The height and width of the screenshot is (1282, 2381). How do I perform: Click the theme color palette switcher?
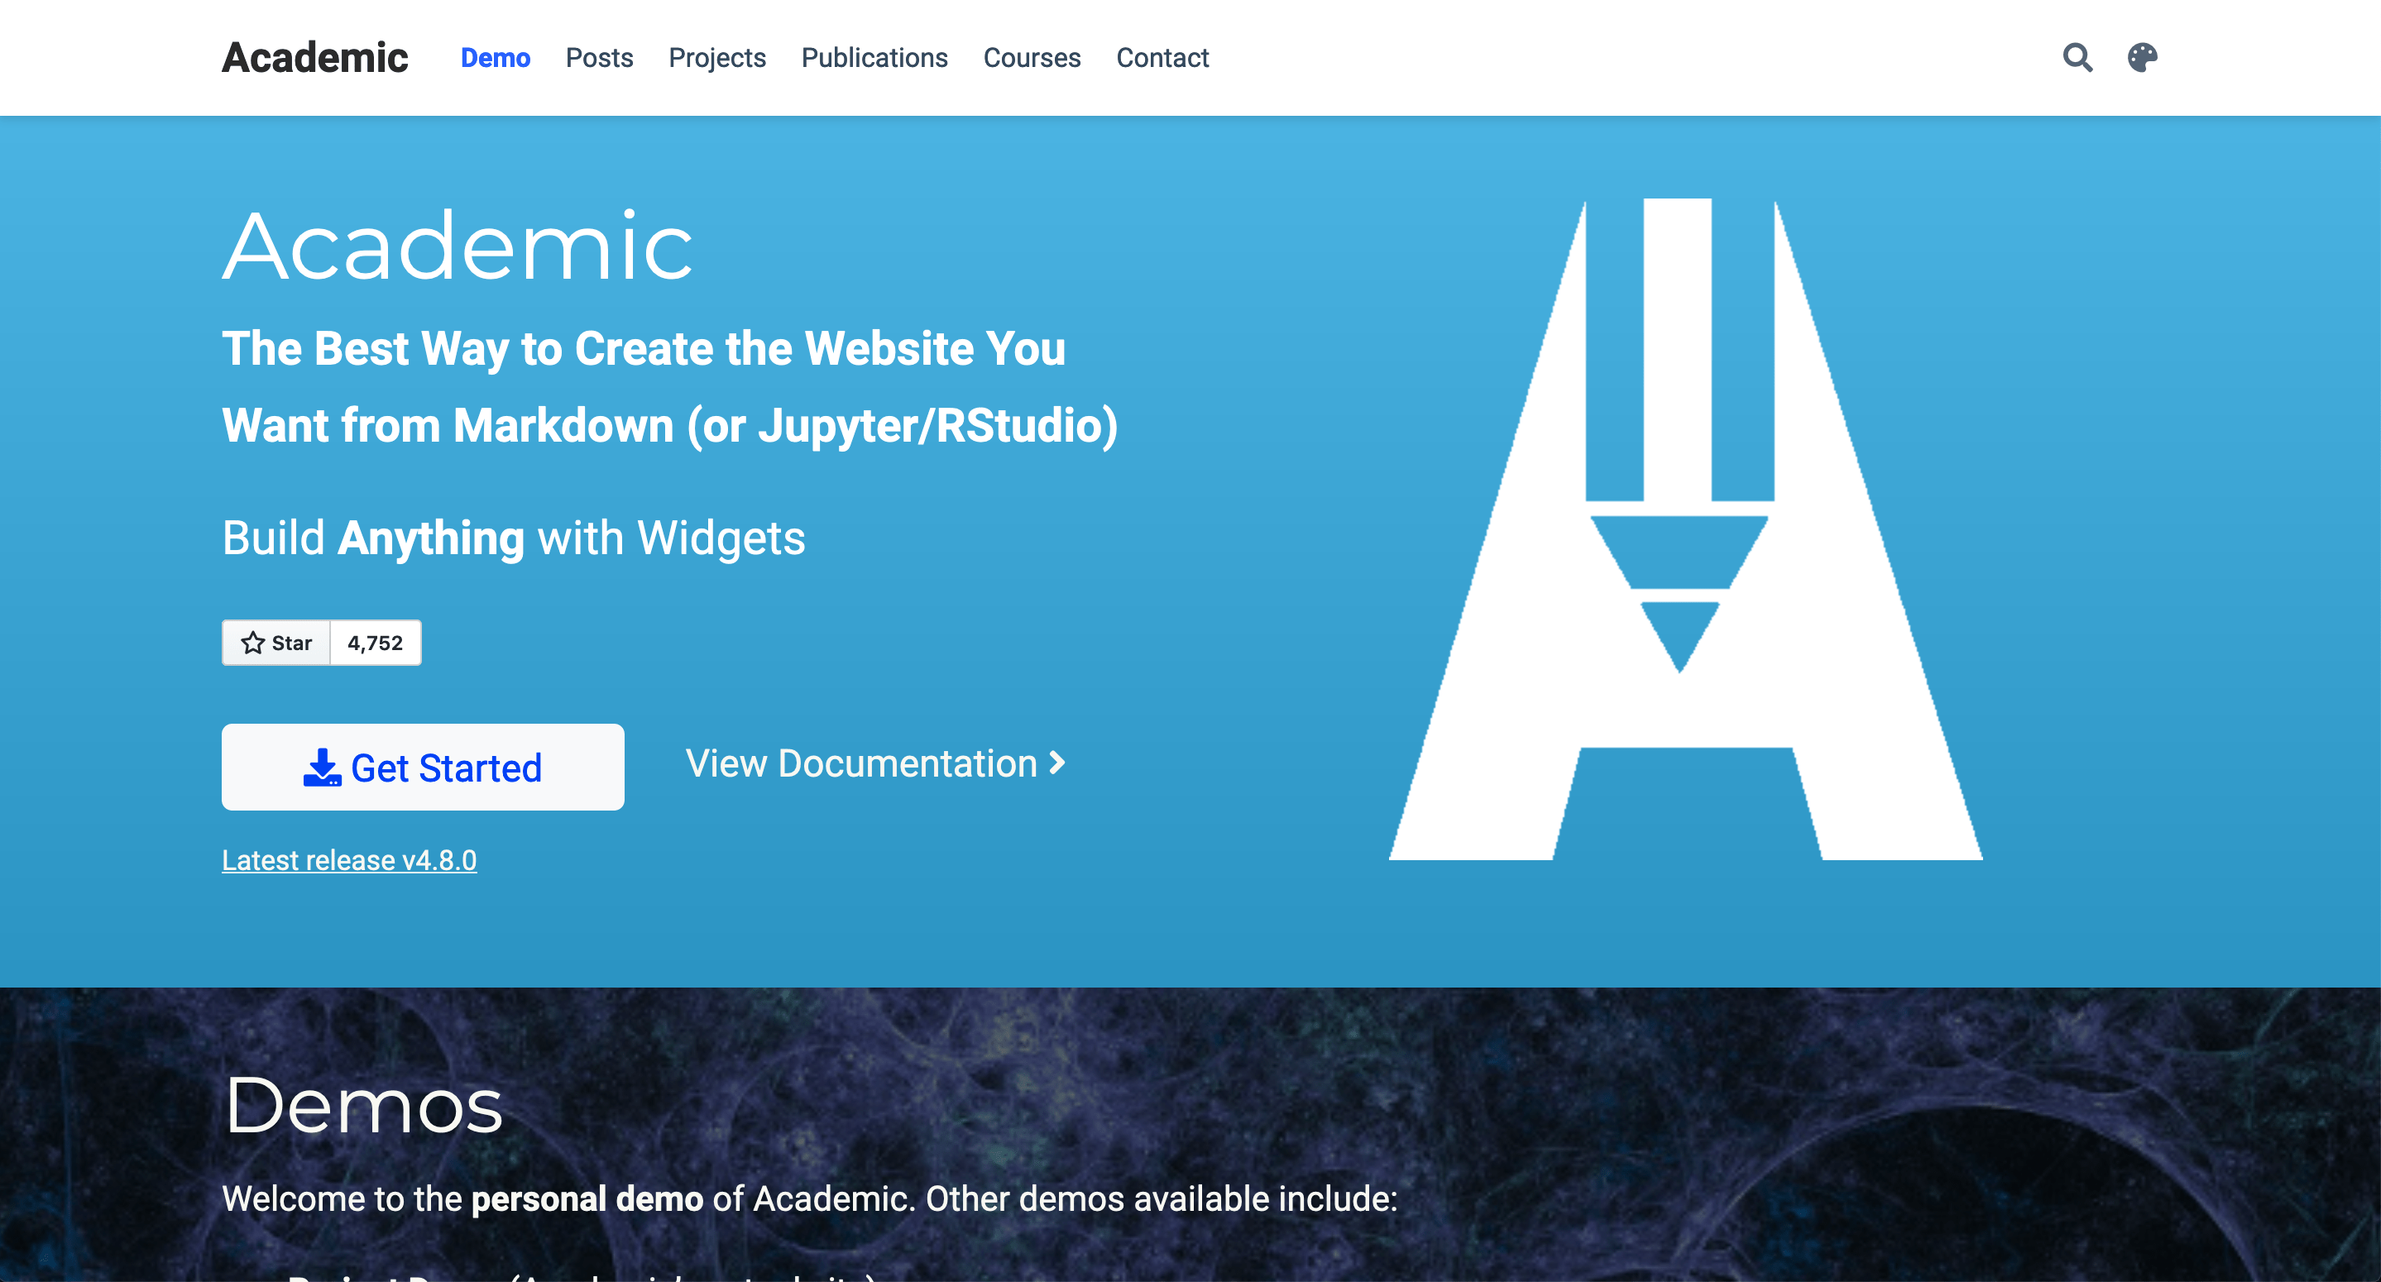point(2141,57)
